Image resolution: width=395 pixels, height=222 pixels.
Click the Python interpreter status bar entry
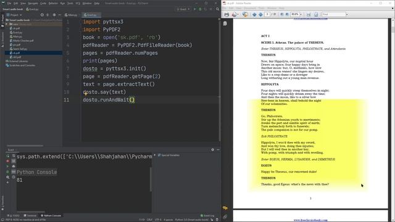pyautogui.click(x=192, y=220)
